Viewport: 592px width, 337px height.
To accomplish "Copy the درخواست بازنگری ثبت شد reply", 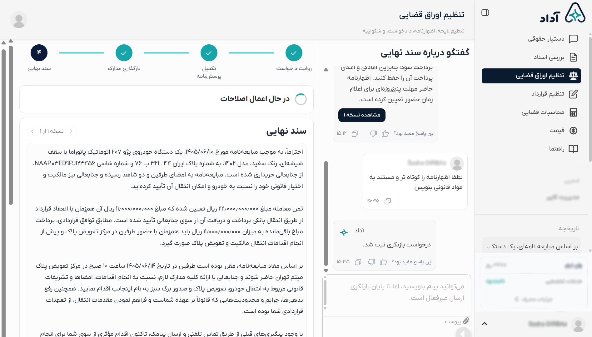I will [358, 262].
